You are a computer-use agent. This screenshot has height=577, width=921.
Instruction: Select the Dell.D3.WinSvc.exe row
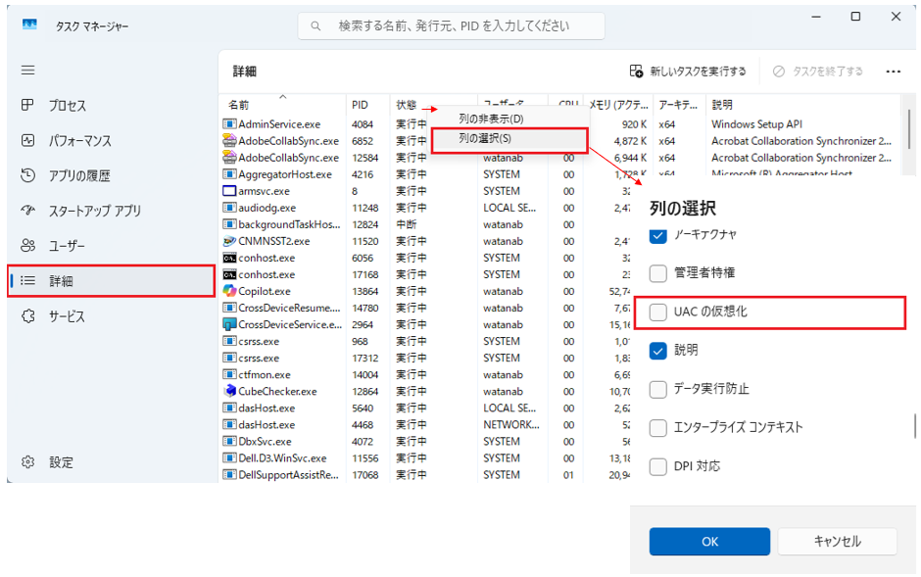tap(426, 457)
